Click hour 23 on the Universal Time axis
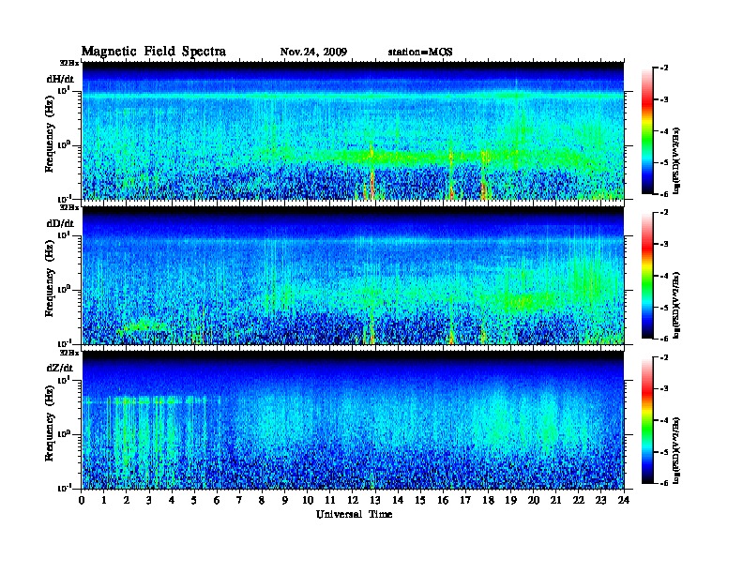The height and width of the screenshot is (574, 743). [600, 500]
